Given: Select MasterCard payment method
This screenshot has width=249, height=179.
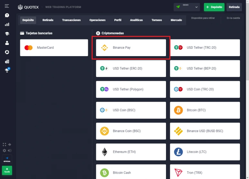Looking at the screenshot, I should click(x=54, y=48).
